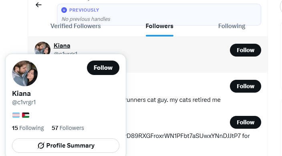This screenshot has width=282, height=156.
Task: Select the Followers tab
Action: click(x=159, y=26)
